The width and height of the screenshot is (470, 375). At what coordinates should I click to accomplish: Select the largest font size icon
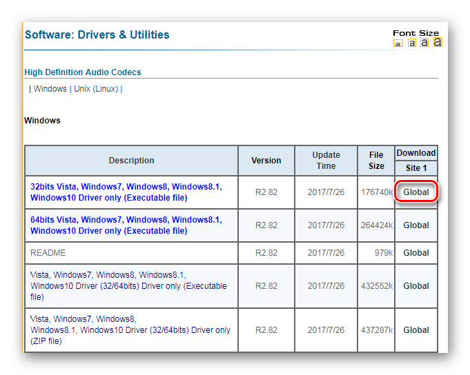click(438, 42)
